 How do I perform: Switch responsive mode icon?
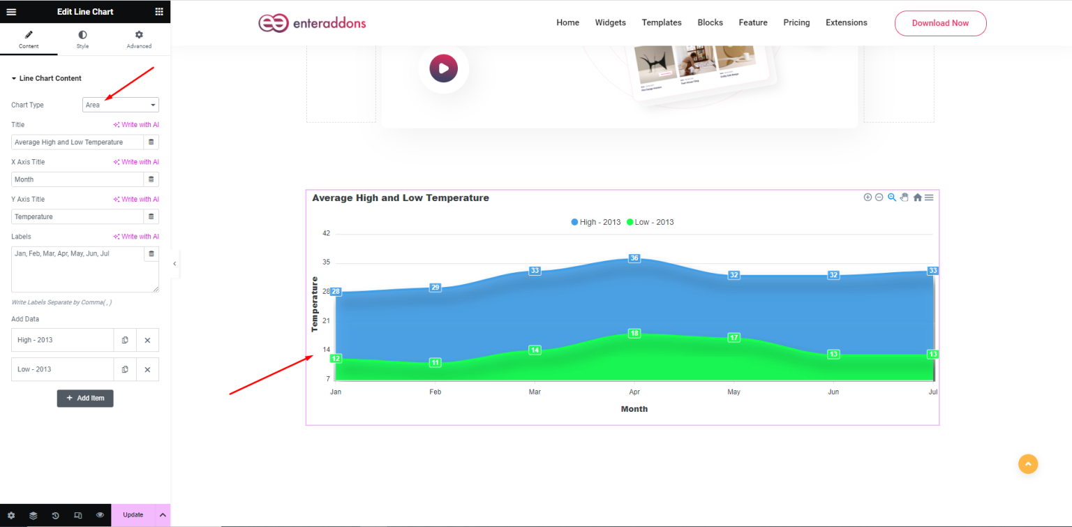click(x=78, y=515)
